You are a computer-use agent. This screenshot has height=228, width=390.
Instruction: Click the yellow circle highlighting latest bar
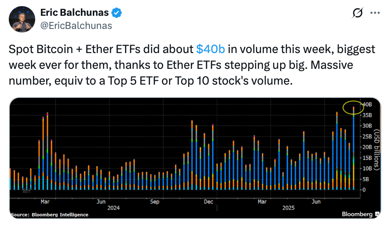click(x=354, y=107)
